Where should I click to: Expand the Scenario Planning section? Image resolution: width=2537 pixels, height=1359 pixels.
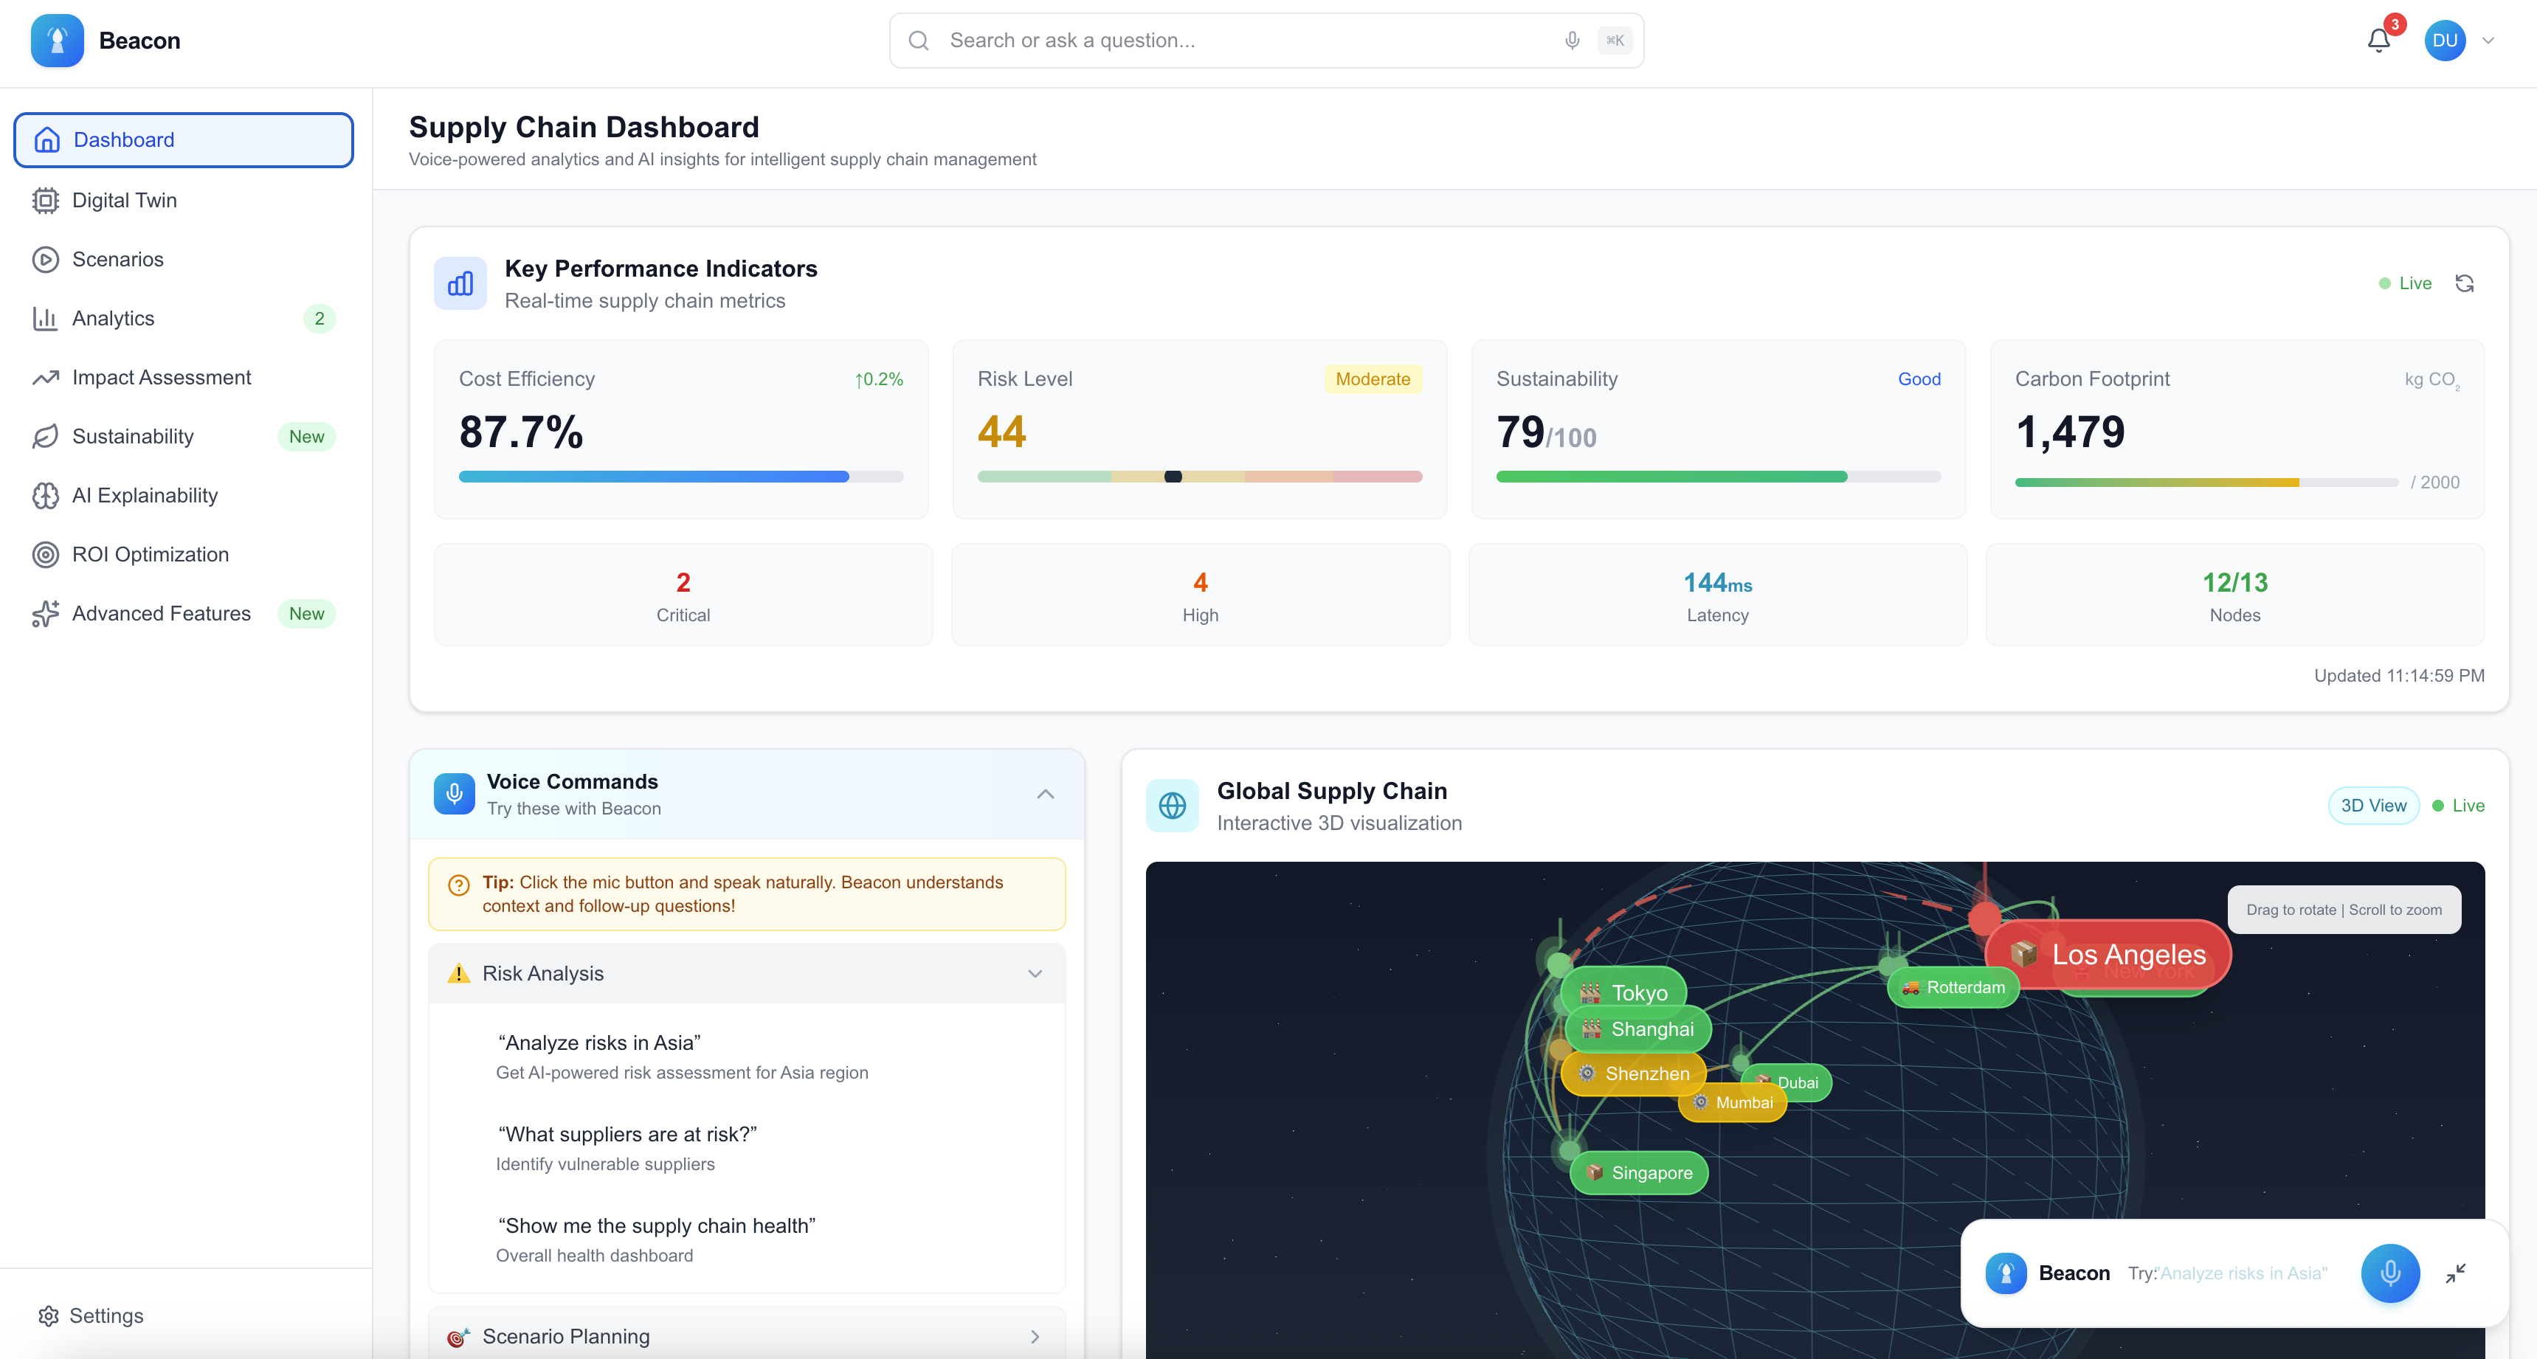click(x=1034, y=1336)
